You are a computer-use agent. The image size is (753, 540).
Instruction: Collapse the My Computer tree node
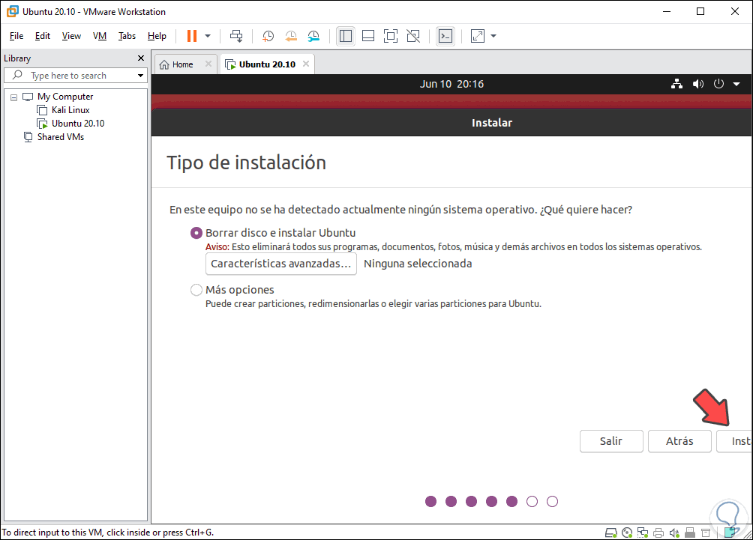[x=14, y=97]
